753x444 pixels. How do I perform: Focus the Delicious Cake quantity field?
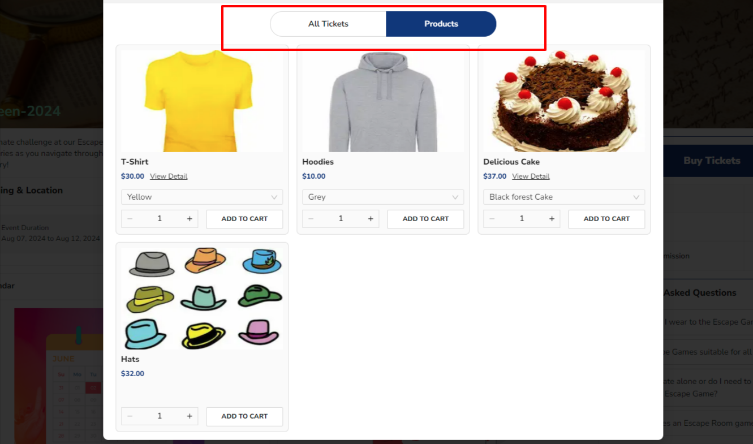(x=522, y=219)
